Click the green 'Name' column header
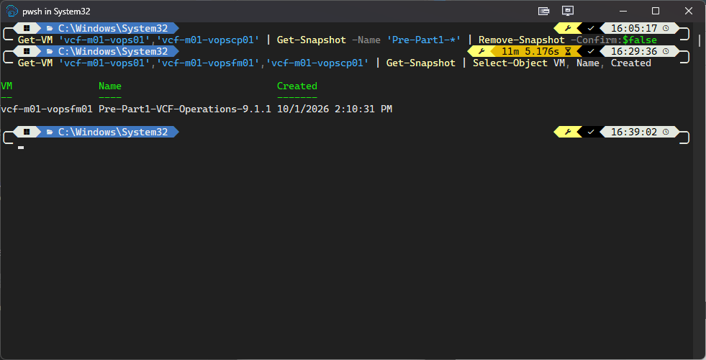The height and width of the screenshot is (360, 706). pyautogui.click(x=110, y=86)
